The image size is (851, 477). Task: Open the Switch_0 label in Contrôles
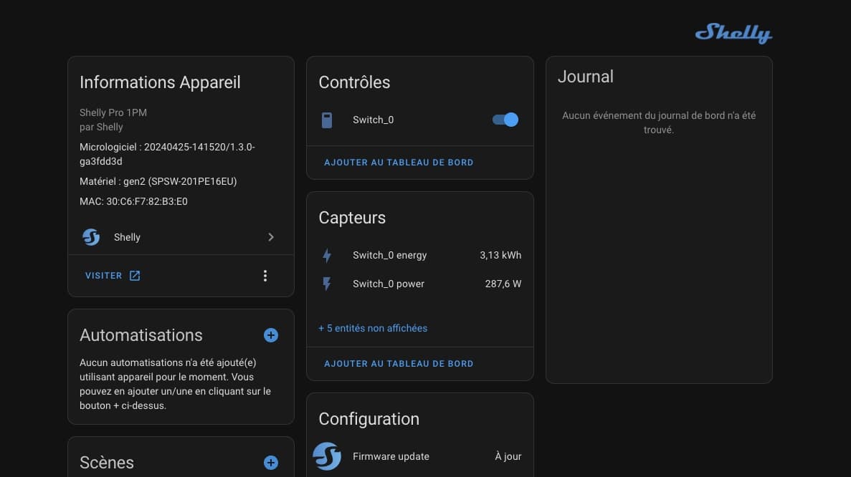pyautogui.click(x=374, y=120)
